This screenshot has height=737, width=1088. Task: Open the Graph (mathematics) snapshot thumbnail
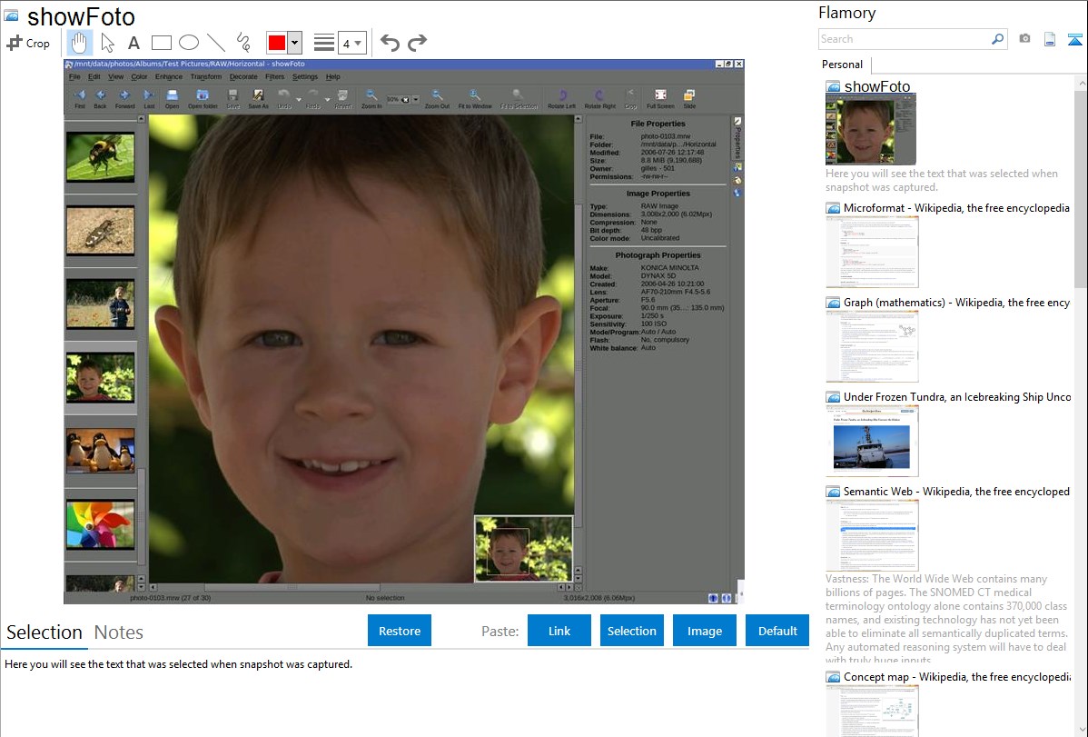coord(872,346)
